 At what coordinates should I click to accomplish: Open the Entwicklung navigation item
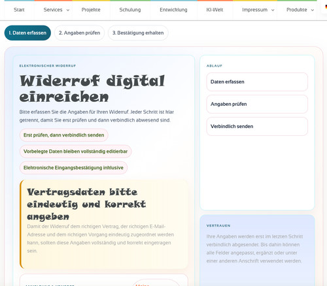coord(173,10)
